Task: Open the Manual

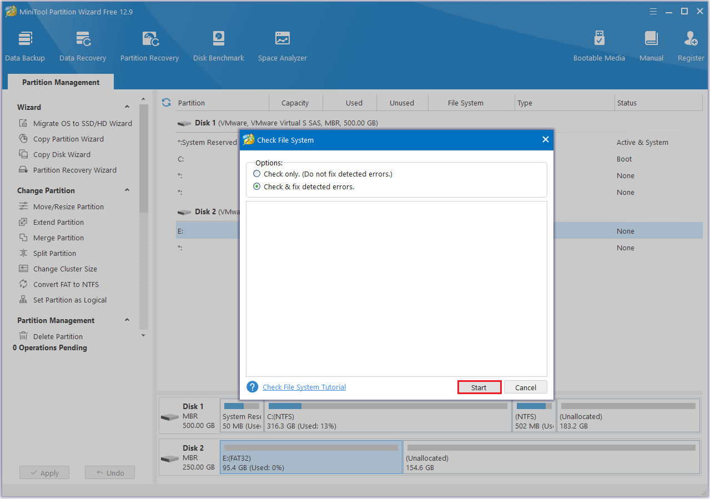Action: [x=651, y=47]
